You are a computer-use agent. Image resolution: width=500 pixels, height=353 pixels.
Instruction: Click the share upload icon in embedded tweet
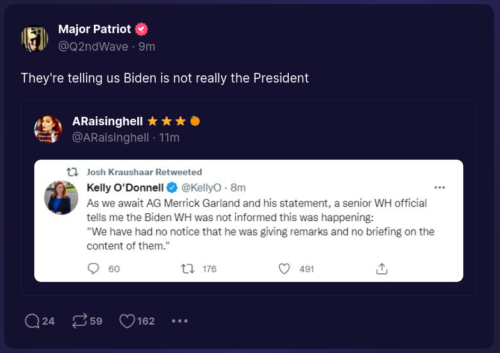pos(381,269)
